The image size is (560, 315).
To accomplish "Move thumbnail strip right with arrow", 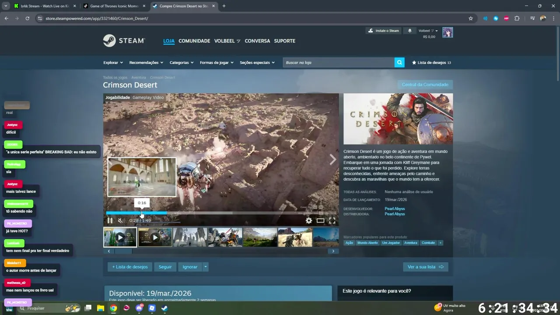I will click(x=333, y=251).
